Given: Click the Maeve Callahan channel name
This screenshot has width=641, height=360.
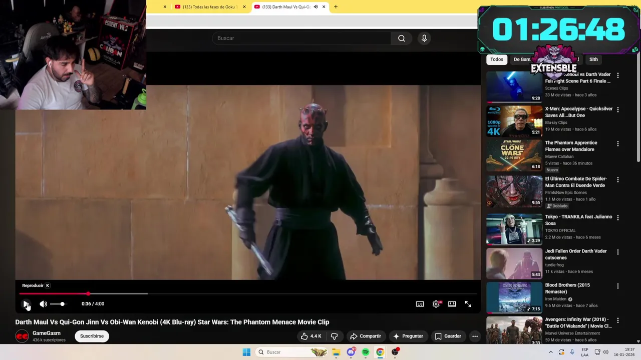Looking at the screenshot, I should pos(559,156).
